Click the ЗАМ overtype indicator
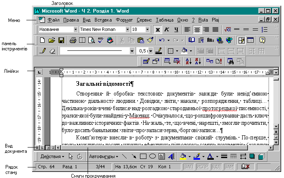This screenshot has height=178, width=284. pyautogui.click(x=229, y=167)
